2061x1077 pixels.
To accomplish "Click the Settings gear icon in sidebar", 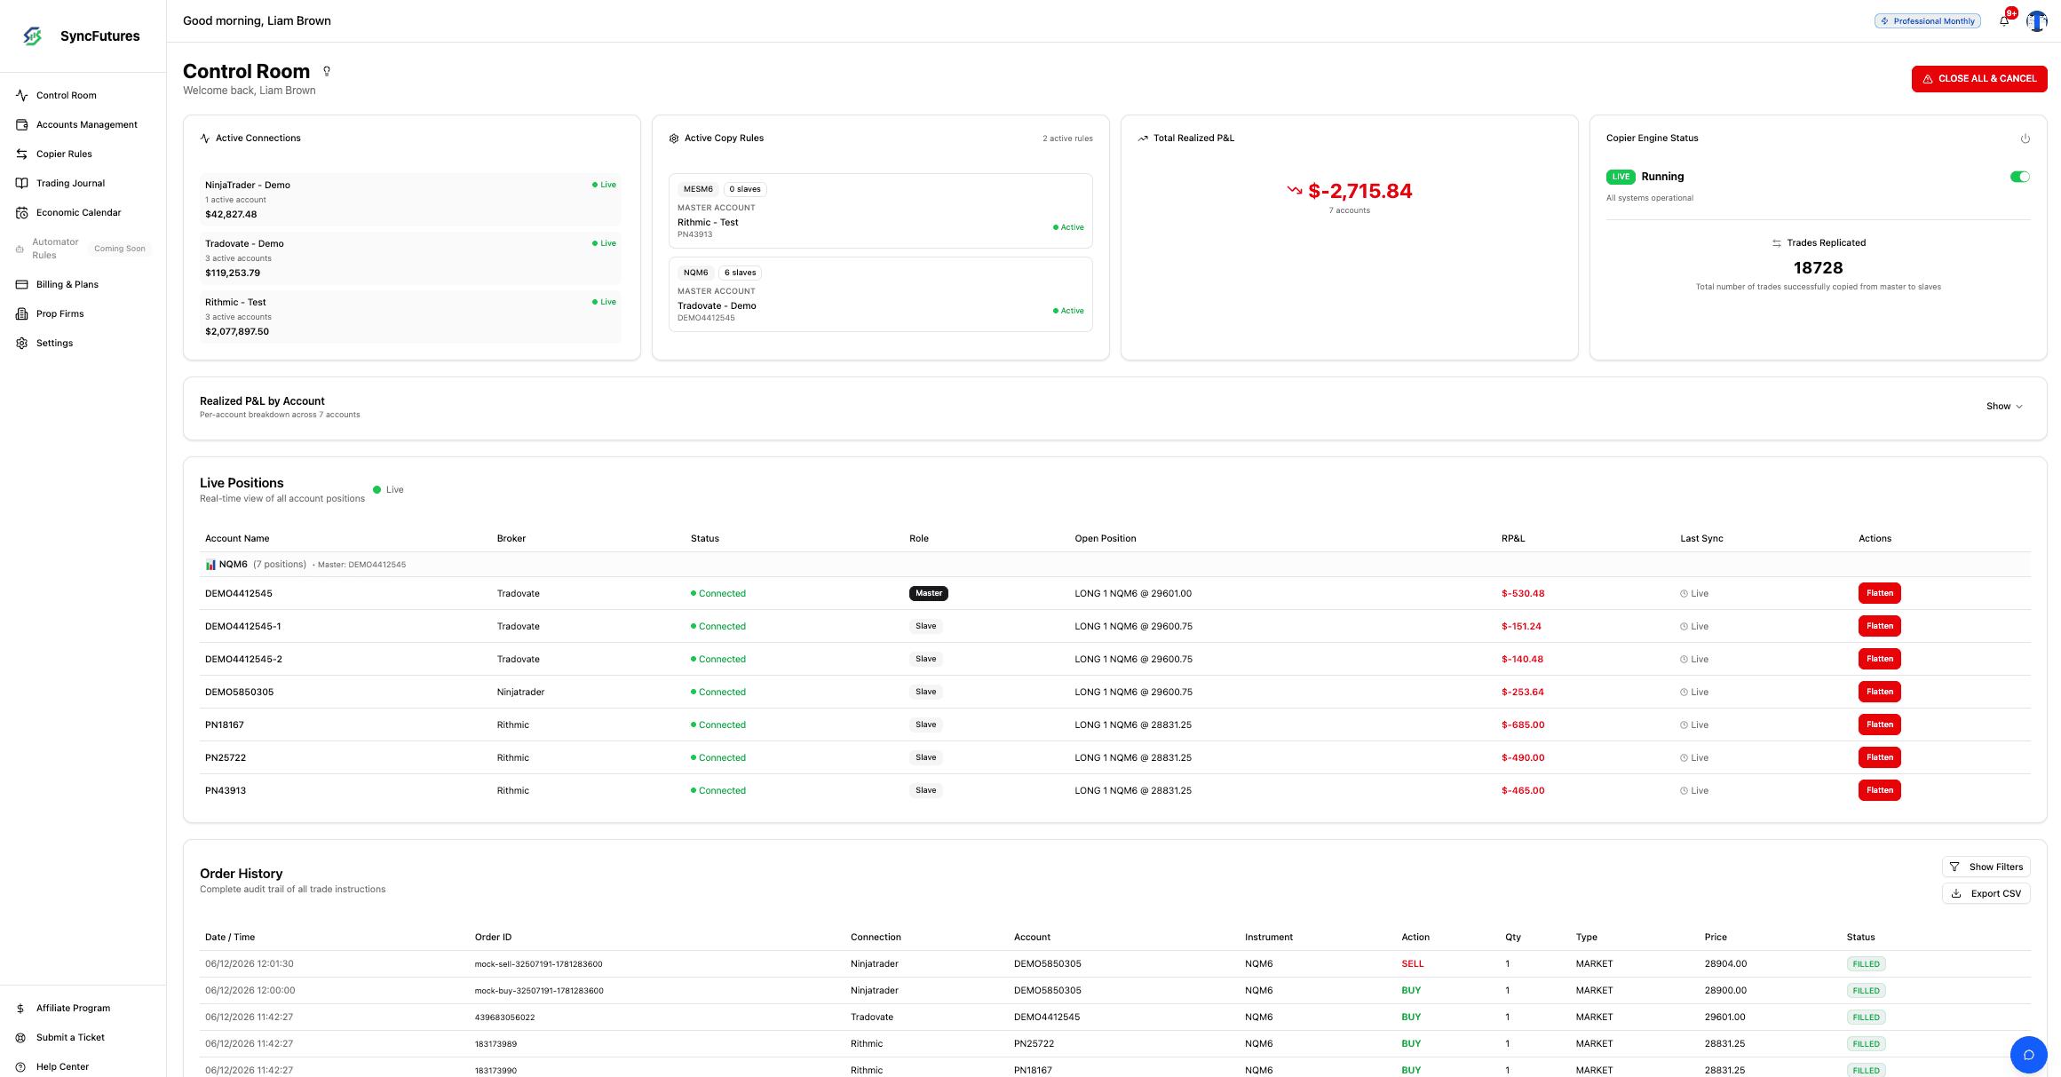I will coord(22,343).
